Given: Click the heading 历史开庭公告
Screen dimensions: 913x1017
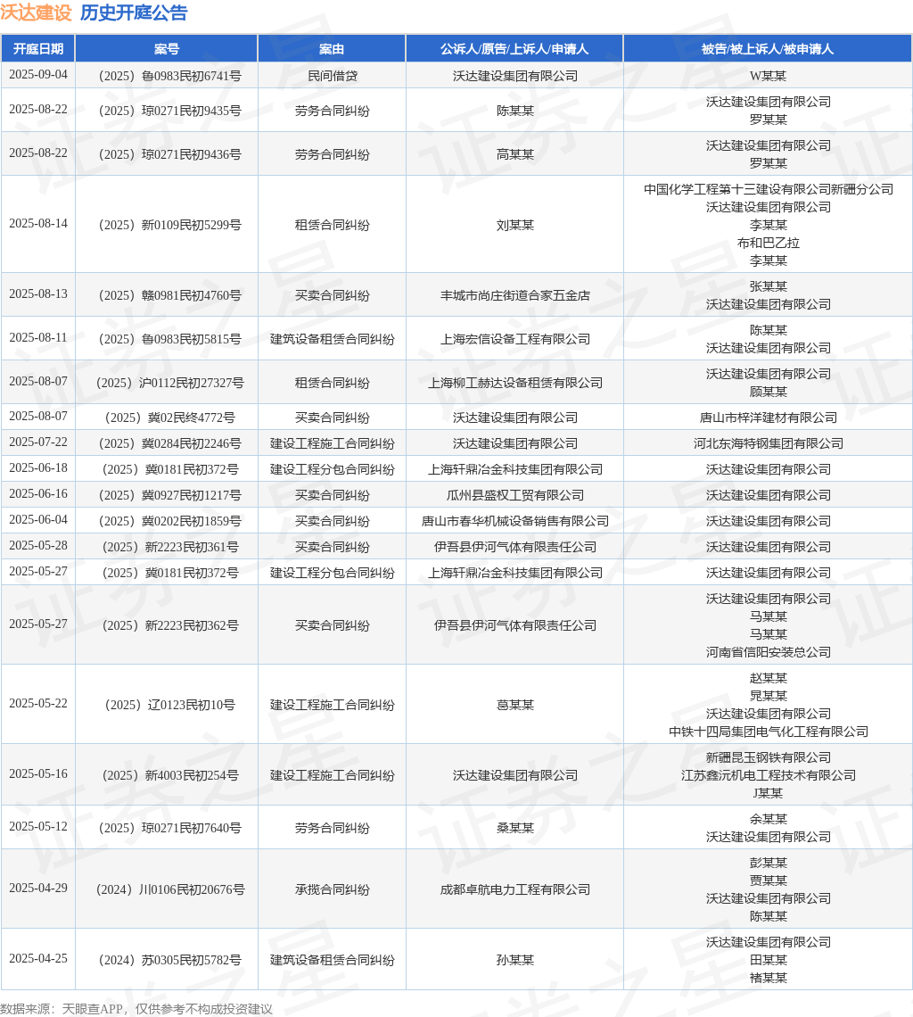Looking at the screenshot, I should (134, 12).
